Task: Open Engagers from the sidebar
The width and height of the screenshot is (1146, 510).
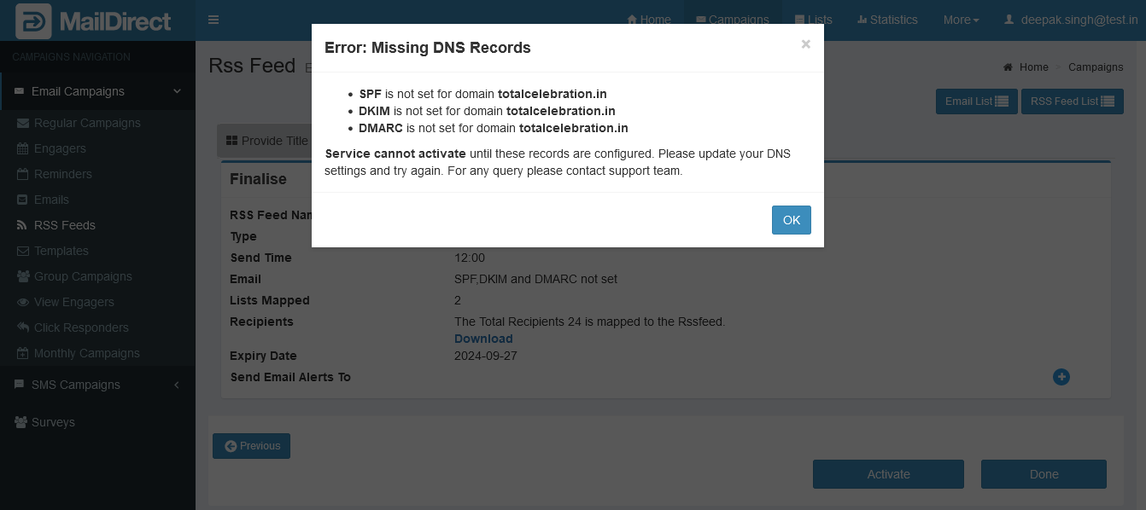Action: (60, 148)
